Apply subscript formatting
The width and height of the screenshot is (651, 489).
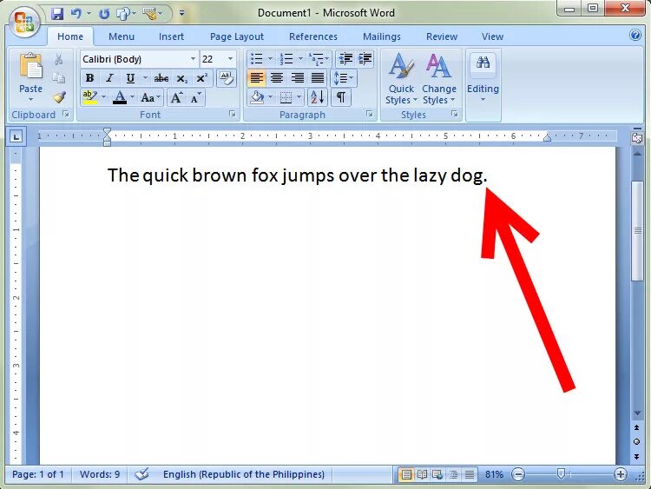[182, 78]
